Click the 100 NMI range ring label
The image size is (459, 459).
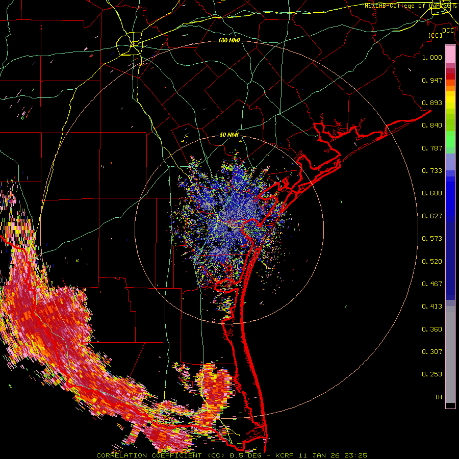coord(229,40)
